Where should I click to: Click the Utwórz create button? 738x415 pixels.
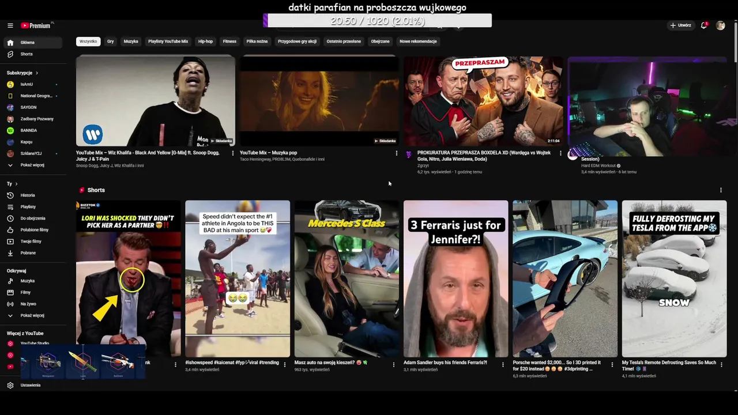[x=680, y=25]
